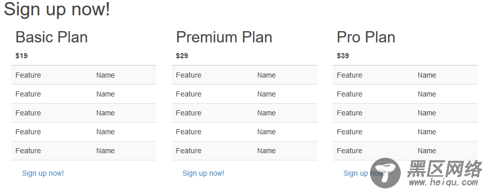Image resolution: width=489 pixels, height=191 pixels.
Task: Click the www.heiqu.com watermark text
Action: [x=443, y=182]
